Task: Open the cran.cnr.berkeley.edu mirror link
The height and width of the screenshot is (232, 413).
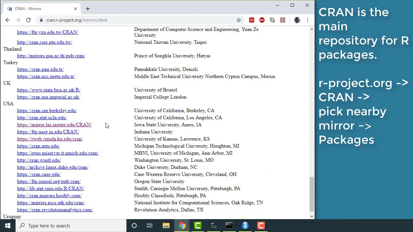Action: coord(47,111)
